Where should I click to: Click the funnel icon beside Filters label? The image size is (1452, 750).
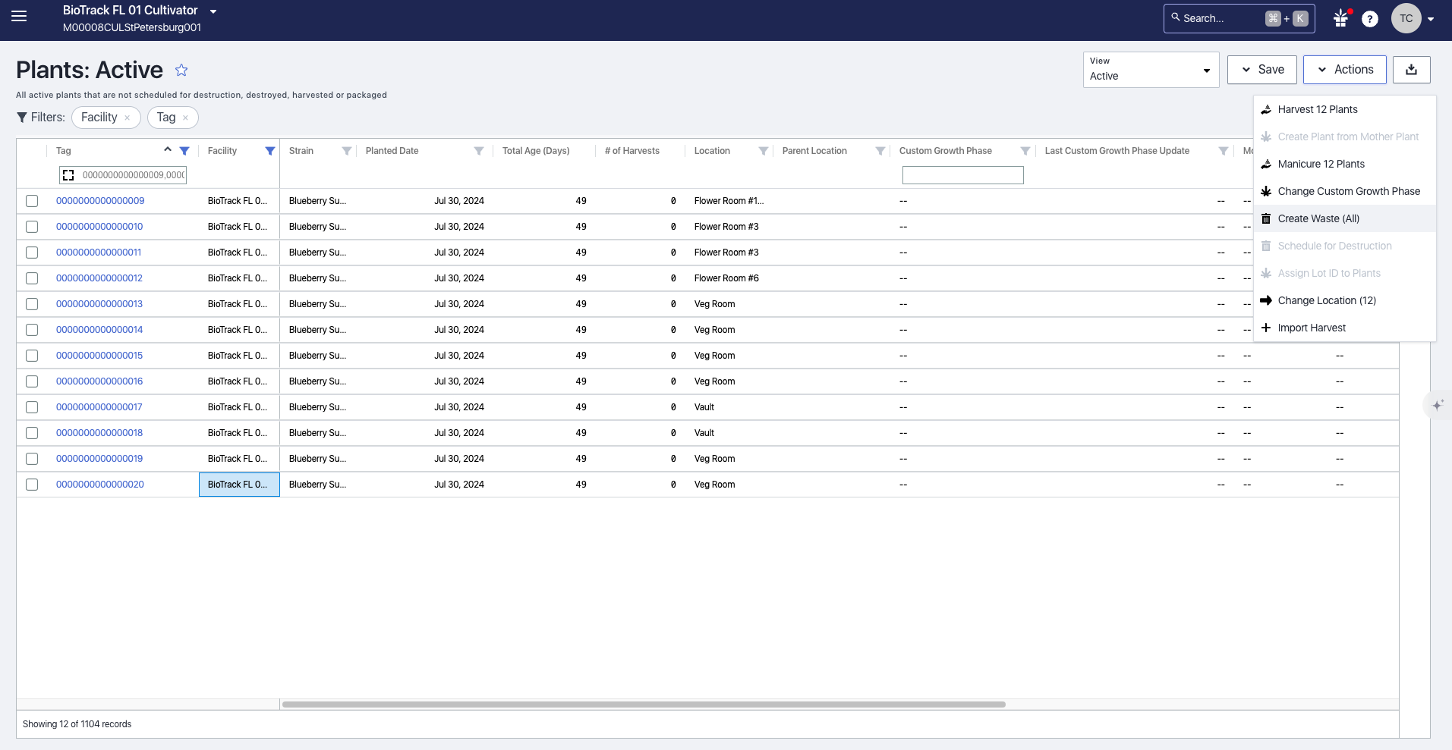22,118
